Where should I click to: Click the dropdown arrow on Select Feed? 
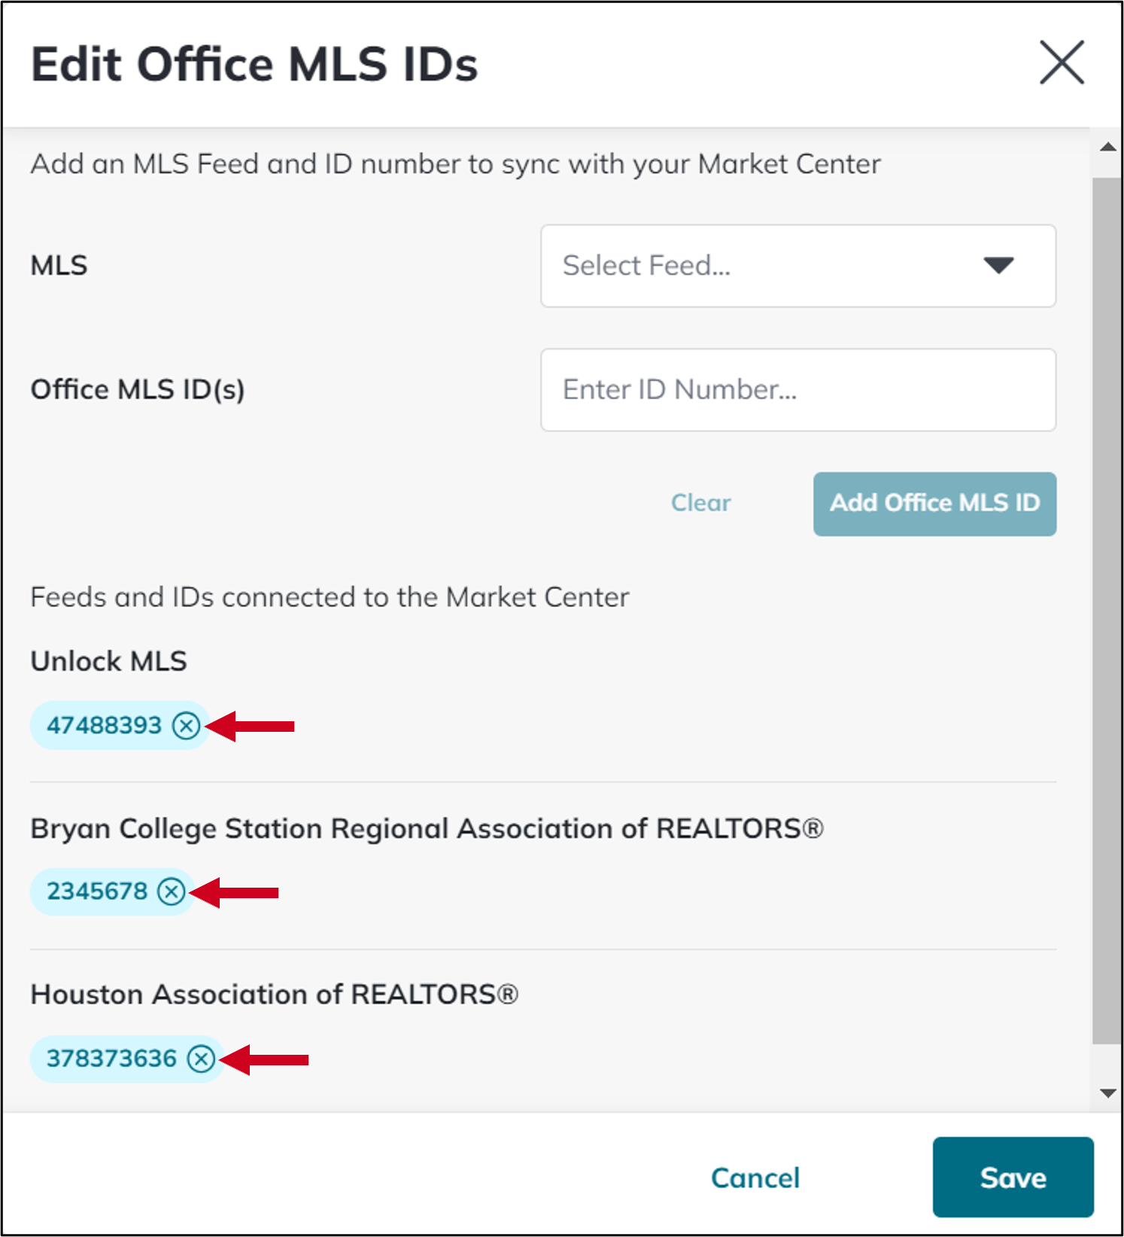(998, 266)
